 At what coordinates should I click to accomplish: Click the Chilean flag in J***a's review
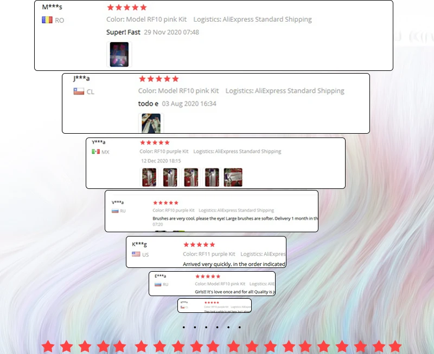click(79, 91)
